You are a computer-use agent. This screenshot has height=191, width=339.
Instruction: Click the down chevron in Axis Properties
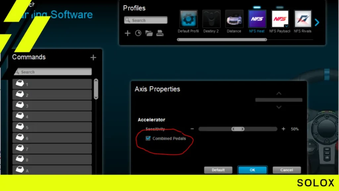point(279,107)
